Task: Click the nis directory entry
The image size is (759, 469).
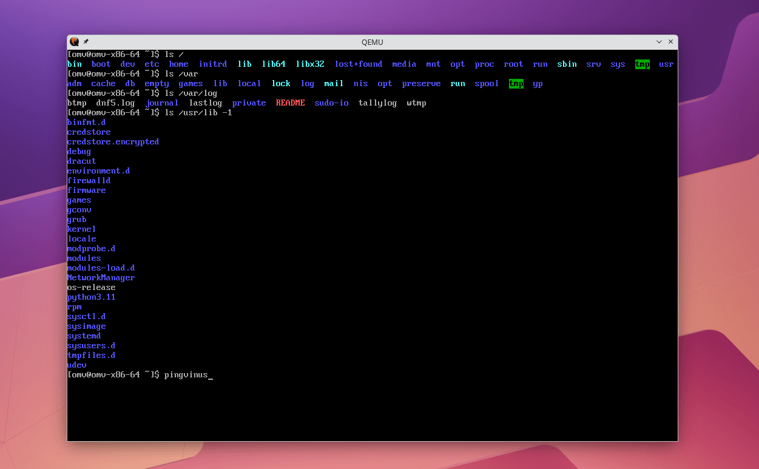Action: pyautogui.click(x=361, y=84)
